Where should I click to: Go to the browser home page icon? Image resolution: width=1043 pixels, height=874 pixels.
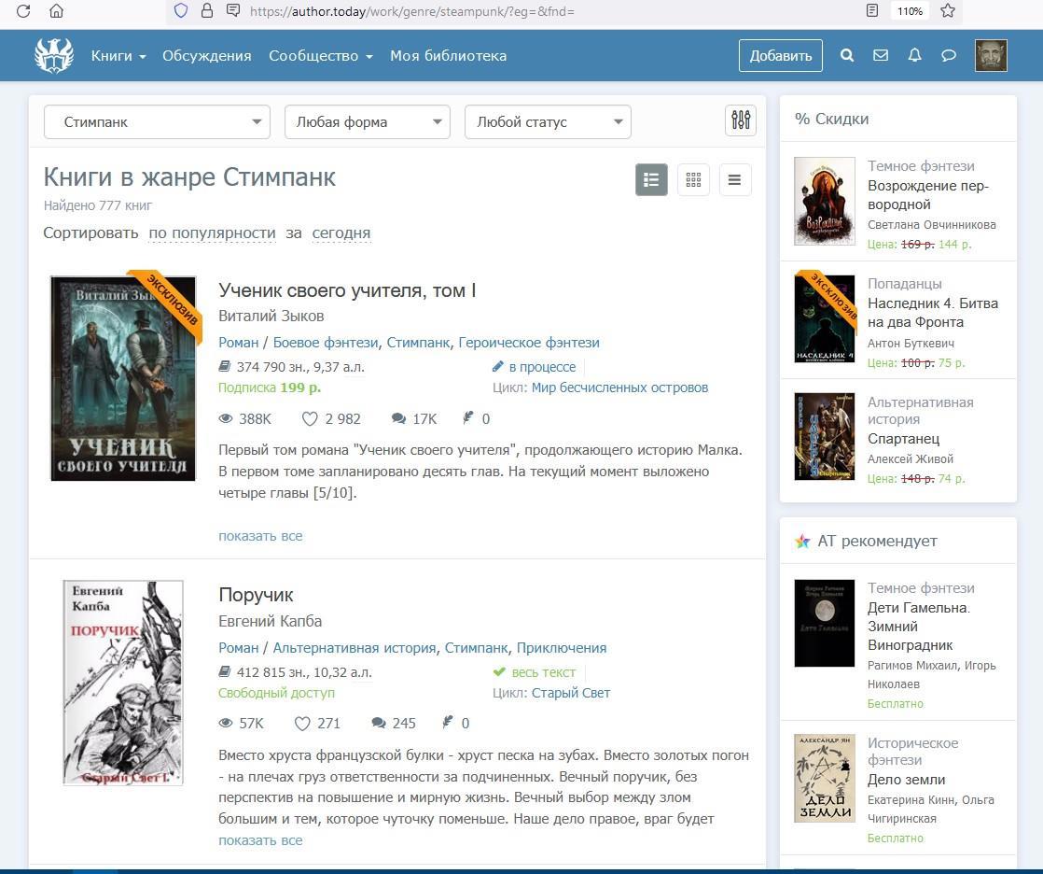(57, 10)
